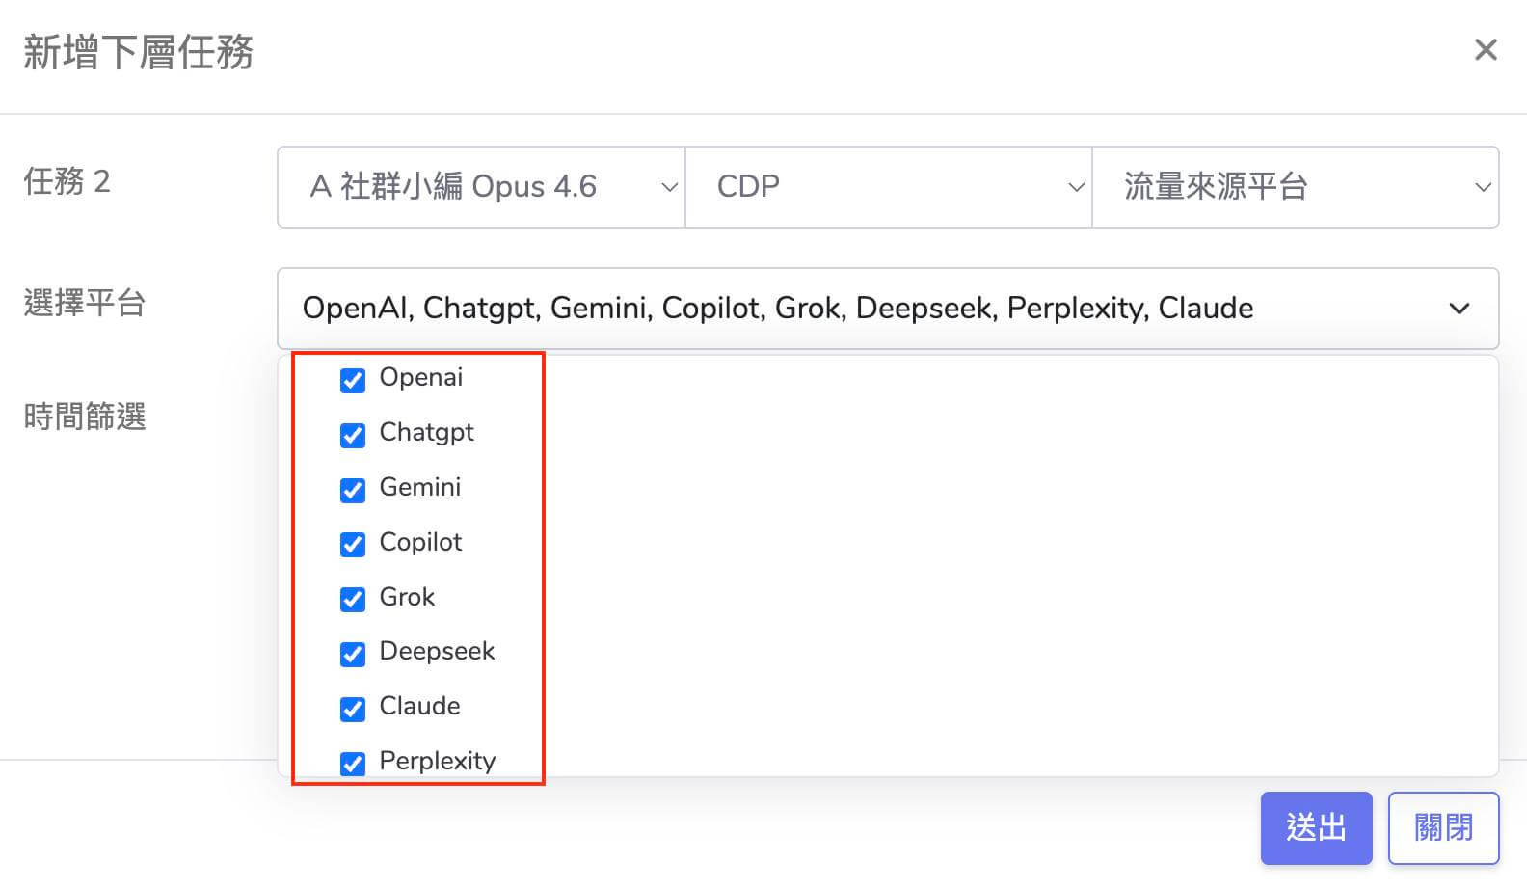Toggle the Gemini checkbox off
This screenshot has height=889, width=1527.
353,490
